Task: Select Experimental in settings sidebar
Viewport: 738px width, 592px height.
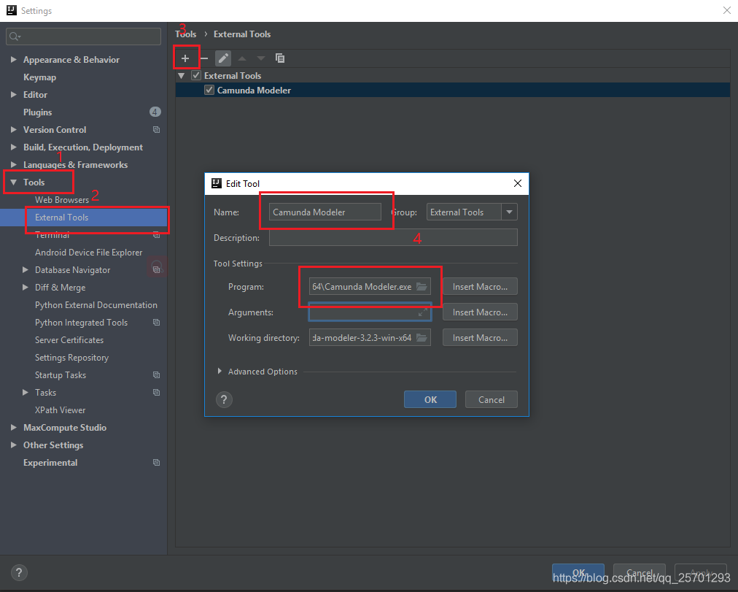Action: point(50,463)
